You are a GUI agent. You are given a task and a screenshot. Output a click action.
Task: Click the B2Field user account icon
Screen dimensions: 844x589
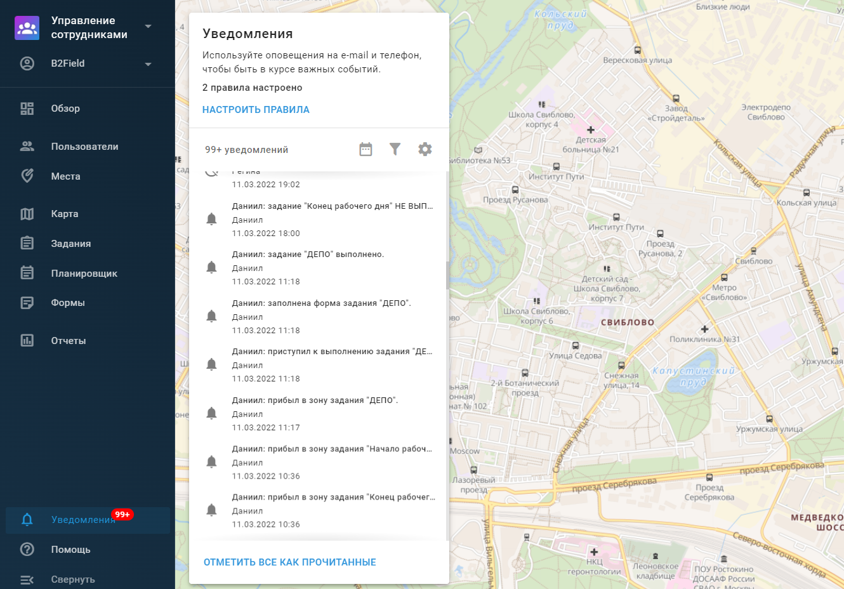point(27,63)
